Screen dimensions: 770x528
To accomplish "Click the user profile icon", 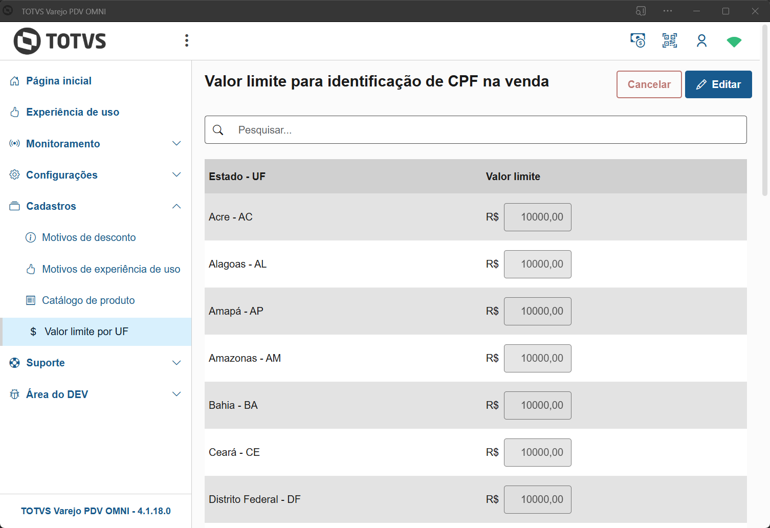I will pos(701,41).
